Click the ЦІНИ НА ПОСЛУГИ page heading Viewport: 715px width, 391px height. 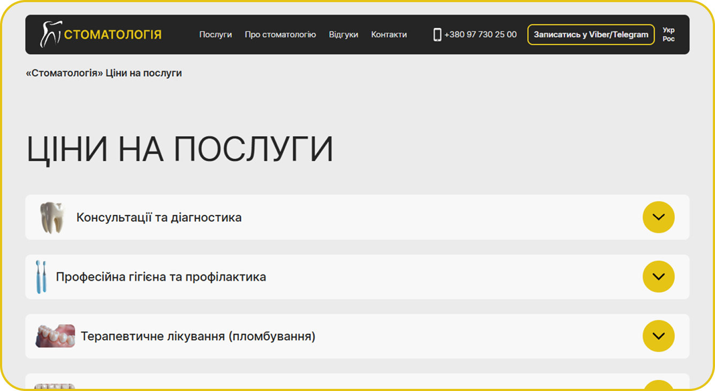point(180,150)
